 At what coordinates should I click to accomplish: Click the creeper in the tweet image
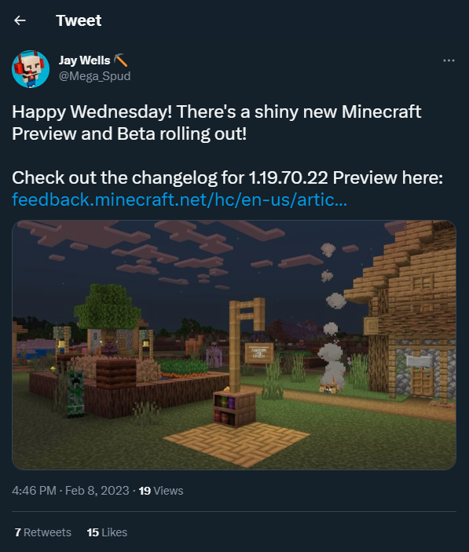[x=75, y=392]
